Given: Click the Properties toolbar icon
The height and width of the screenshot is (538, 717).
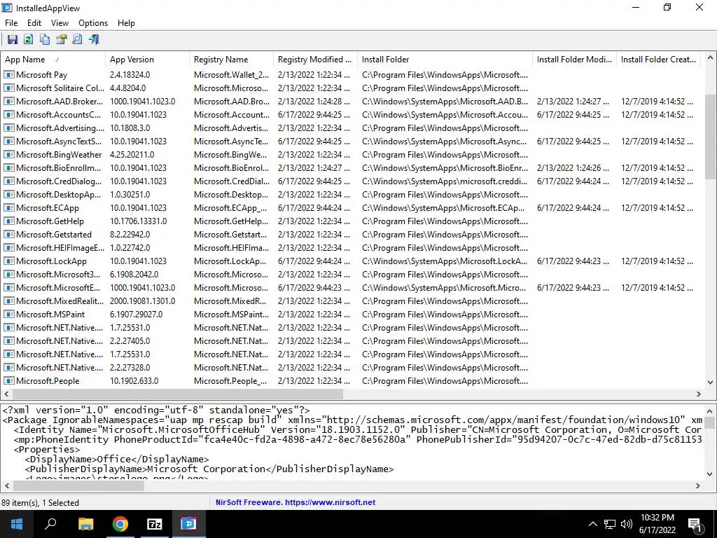Looking at the screenshot, I should tap(62, 39).
